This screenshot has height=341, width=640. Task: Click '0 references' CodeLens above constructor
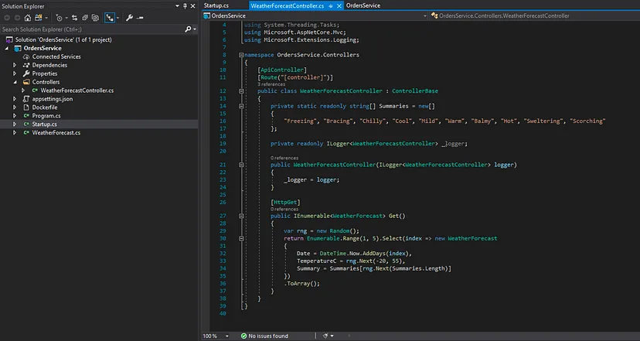(x=284, y=158)
